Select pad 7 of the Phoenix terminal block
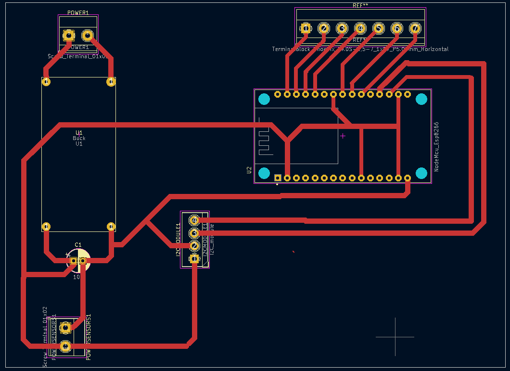510x371 pixels. 415,28
